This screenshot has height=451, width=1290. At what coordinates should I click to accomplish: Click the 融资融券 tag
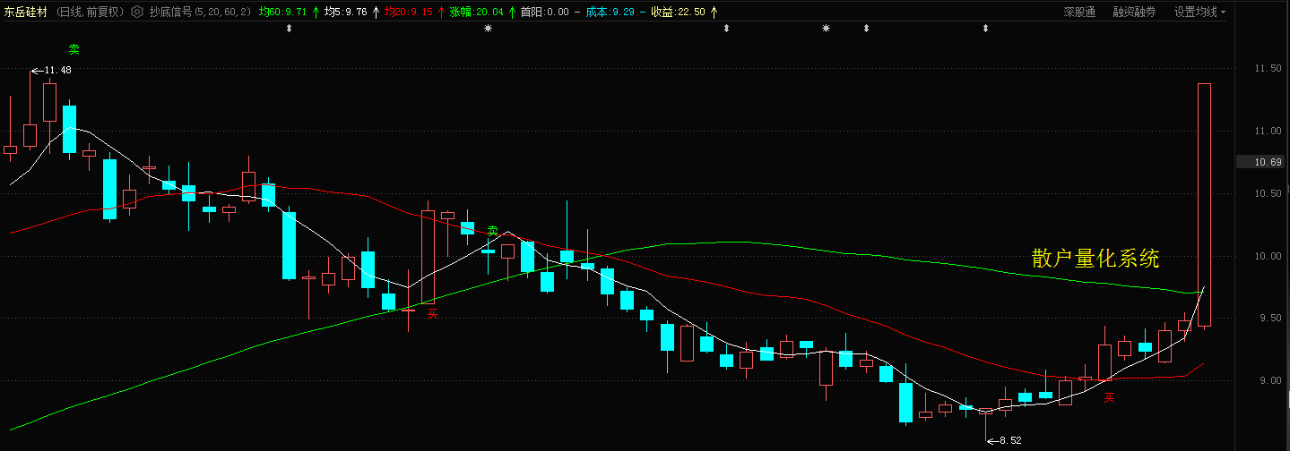(x=1134, y=12)
